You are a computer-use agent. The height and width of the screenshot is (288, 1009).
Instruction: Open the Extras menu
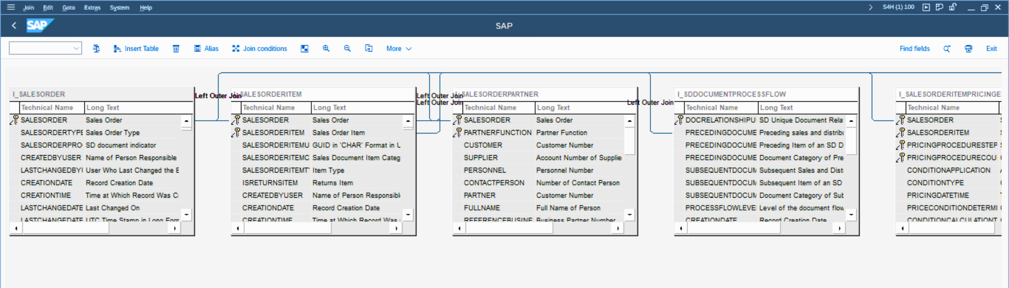92,7
